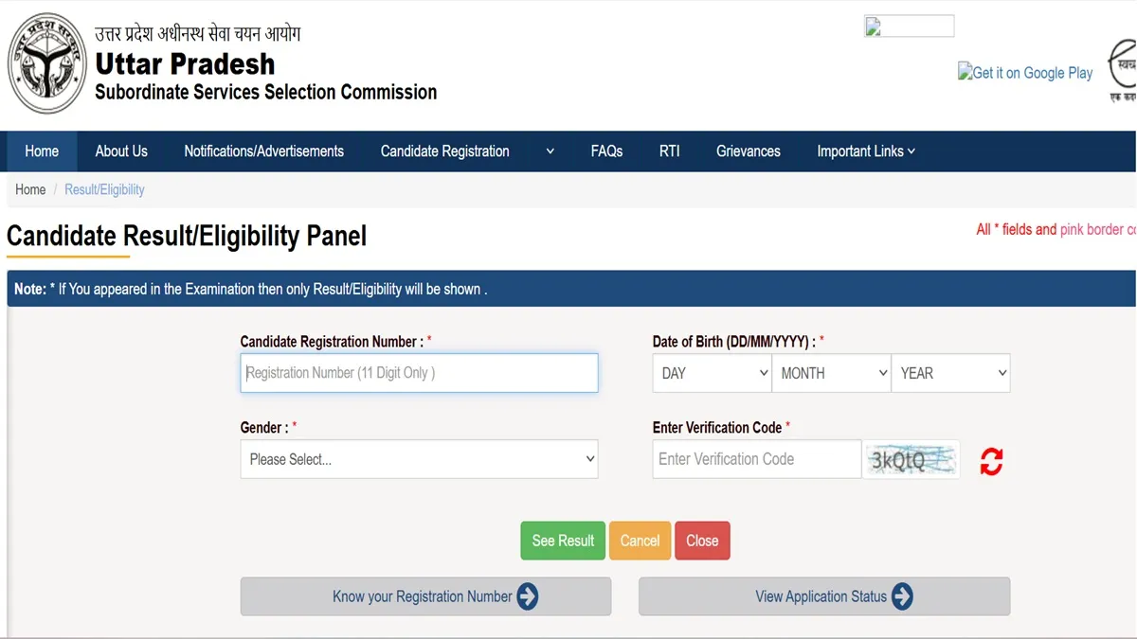Image resolution: width=1137 pixels, height=639 pixels.
Task: Focus the Candidate Registration Number field
Action: (419, 373)
